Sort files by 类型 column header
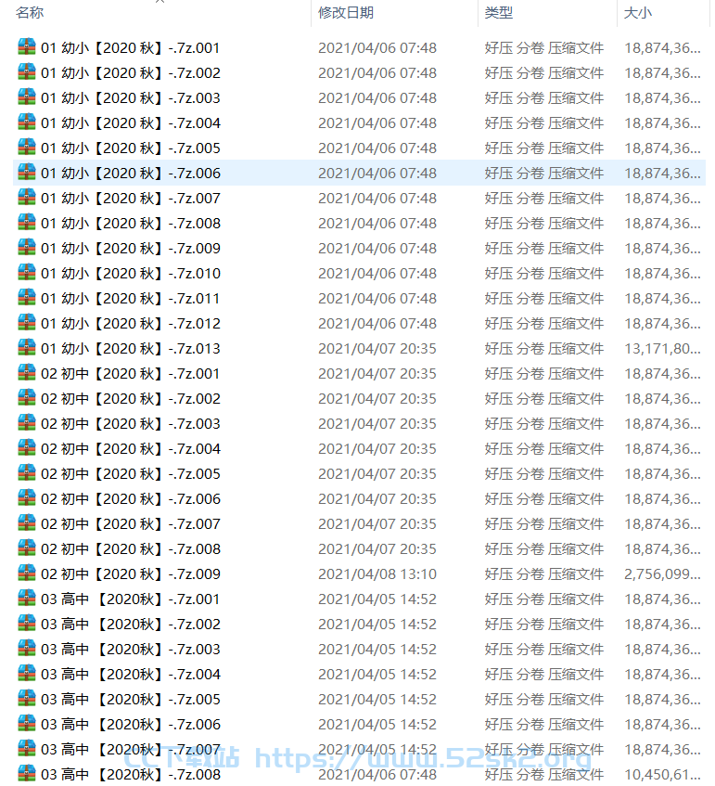The image size is (715, 786). click(x=499, y=13)
